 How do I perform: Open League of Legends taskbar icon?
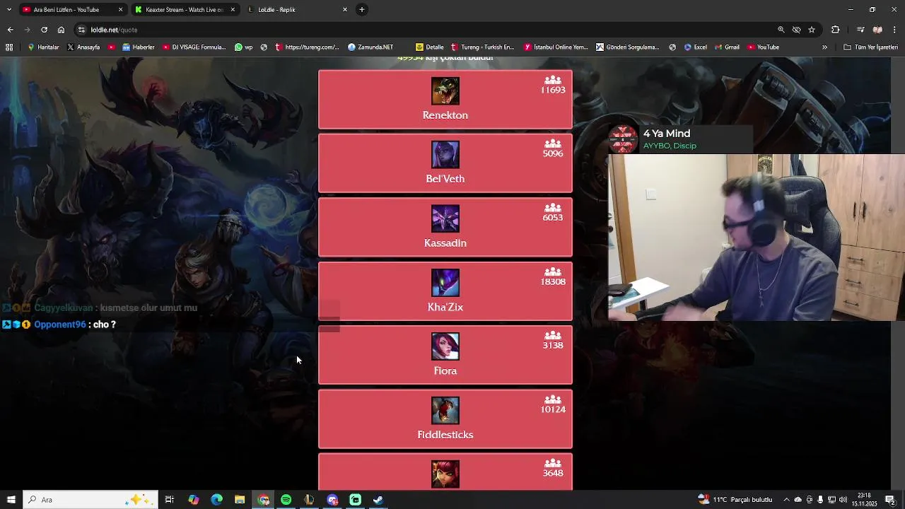309,500
